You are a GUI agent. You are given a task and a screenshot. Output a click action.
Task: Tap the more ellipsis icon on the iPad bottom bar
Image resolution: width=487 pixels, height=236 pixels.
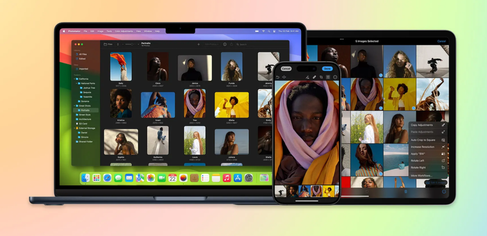point(444,191)
